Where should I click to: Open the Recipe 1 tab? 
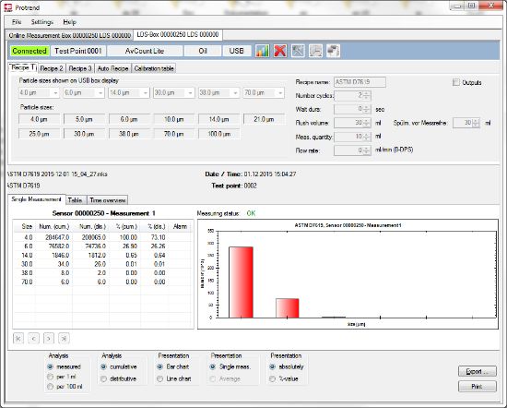coord(23,67)
